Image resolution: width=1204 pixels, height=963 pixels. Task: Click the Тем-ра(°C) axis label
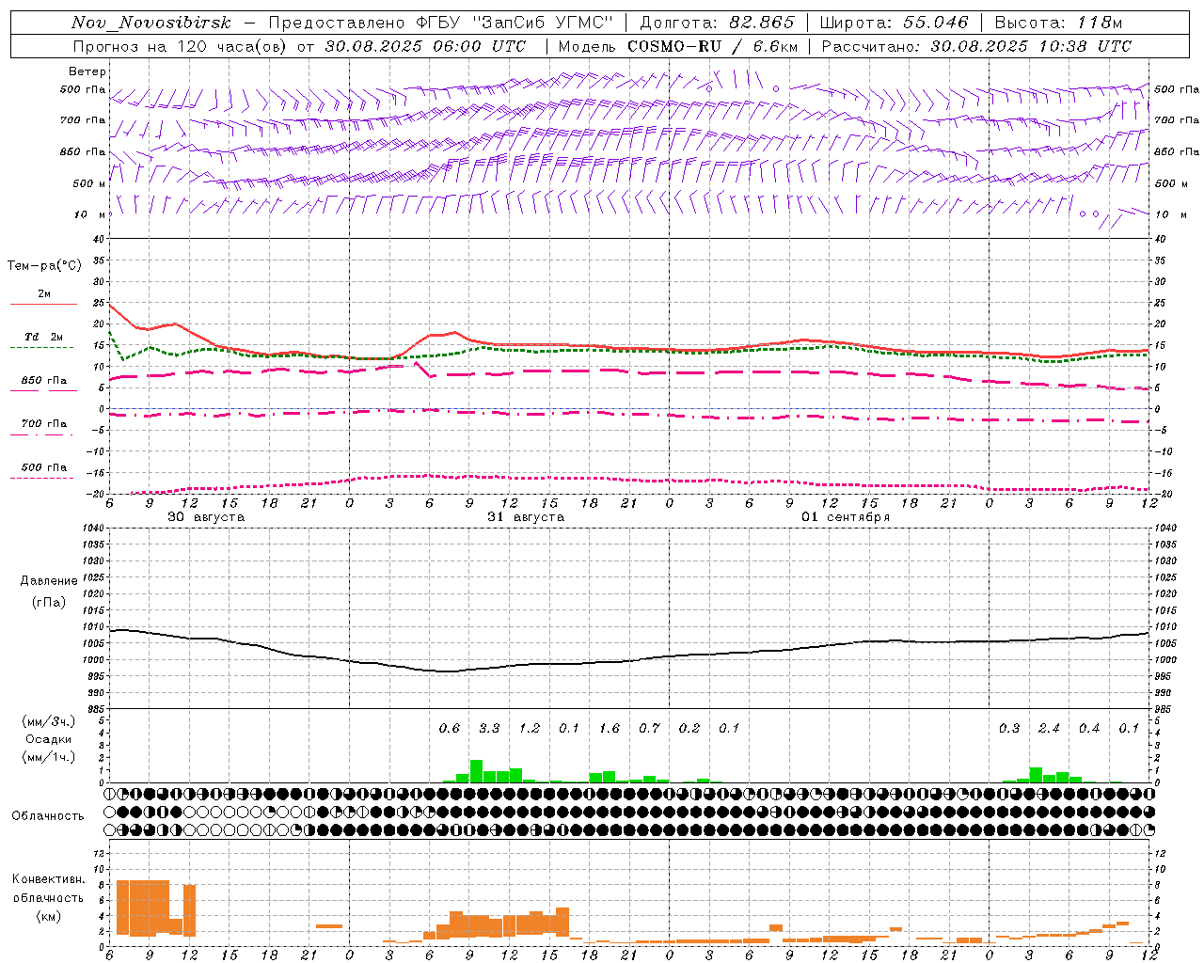click(44, 266)
